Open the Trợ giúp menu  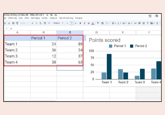79,18
